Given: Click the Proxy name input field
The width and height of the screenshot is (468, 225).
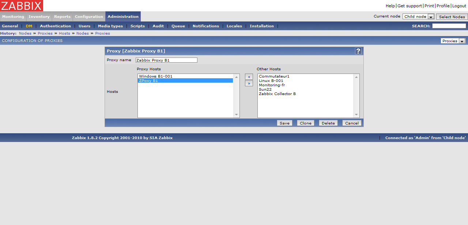Looking at the screenshot, I should click(x=166, y=60).
